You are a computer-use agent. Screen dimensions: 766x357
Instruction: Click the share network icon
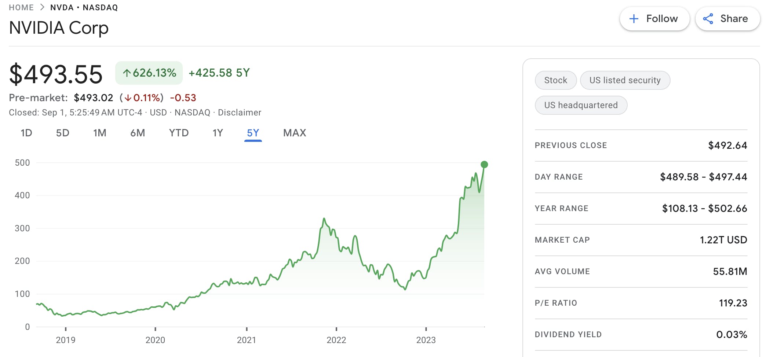(x=708, y=19)
